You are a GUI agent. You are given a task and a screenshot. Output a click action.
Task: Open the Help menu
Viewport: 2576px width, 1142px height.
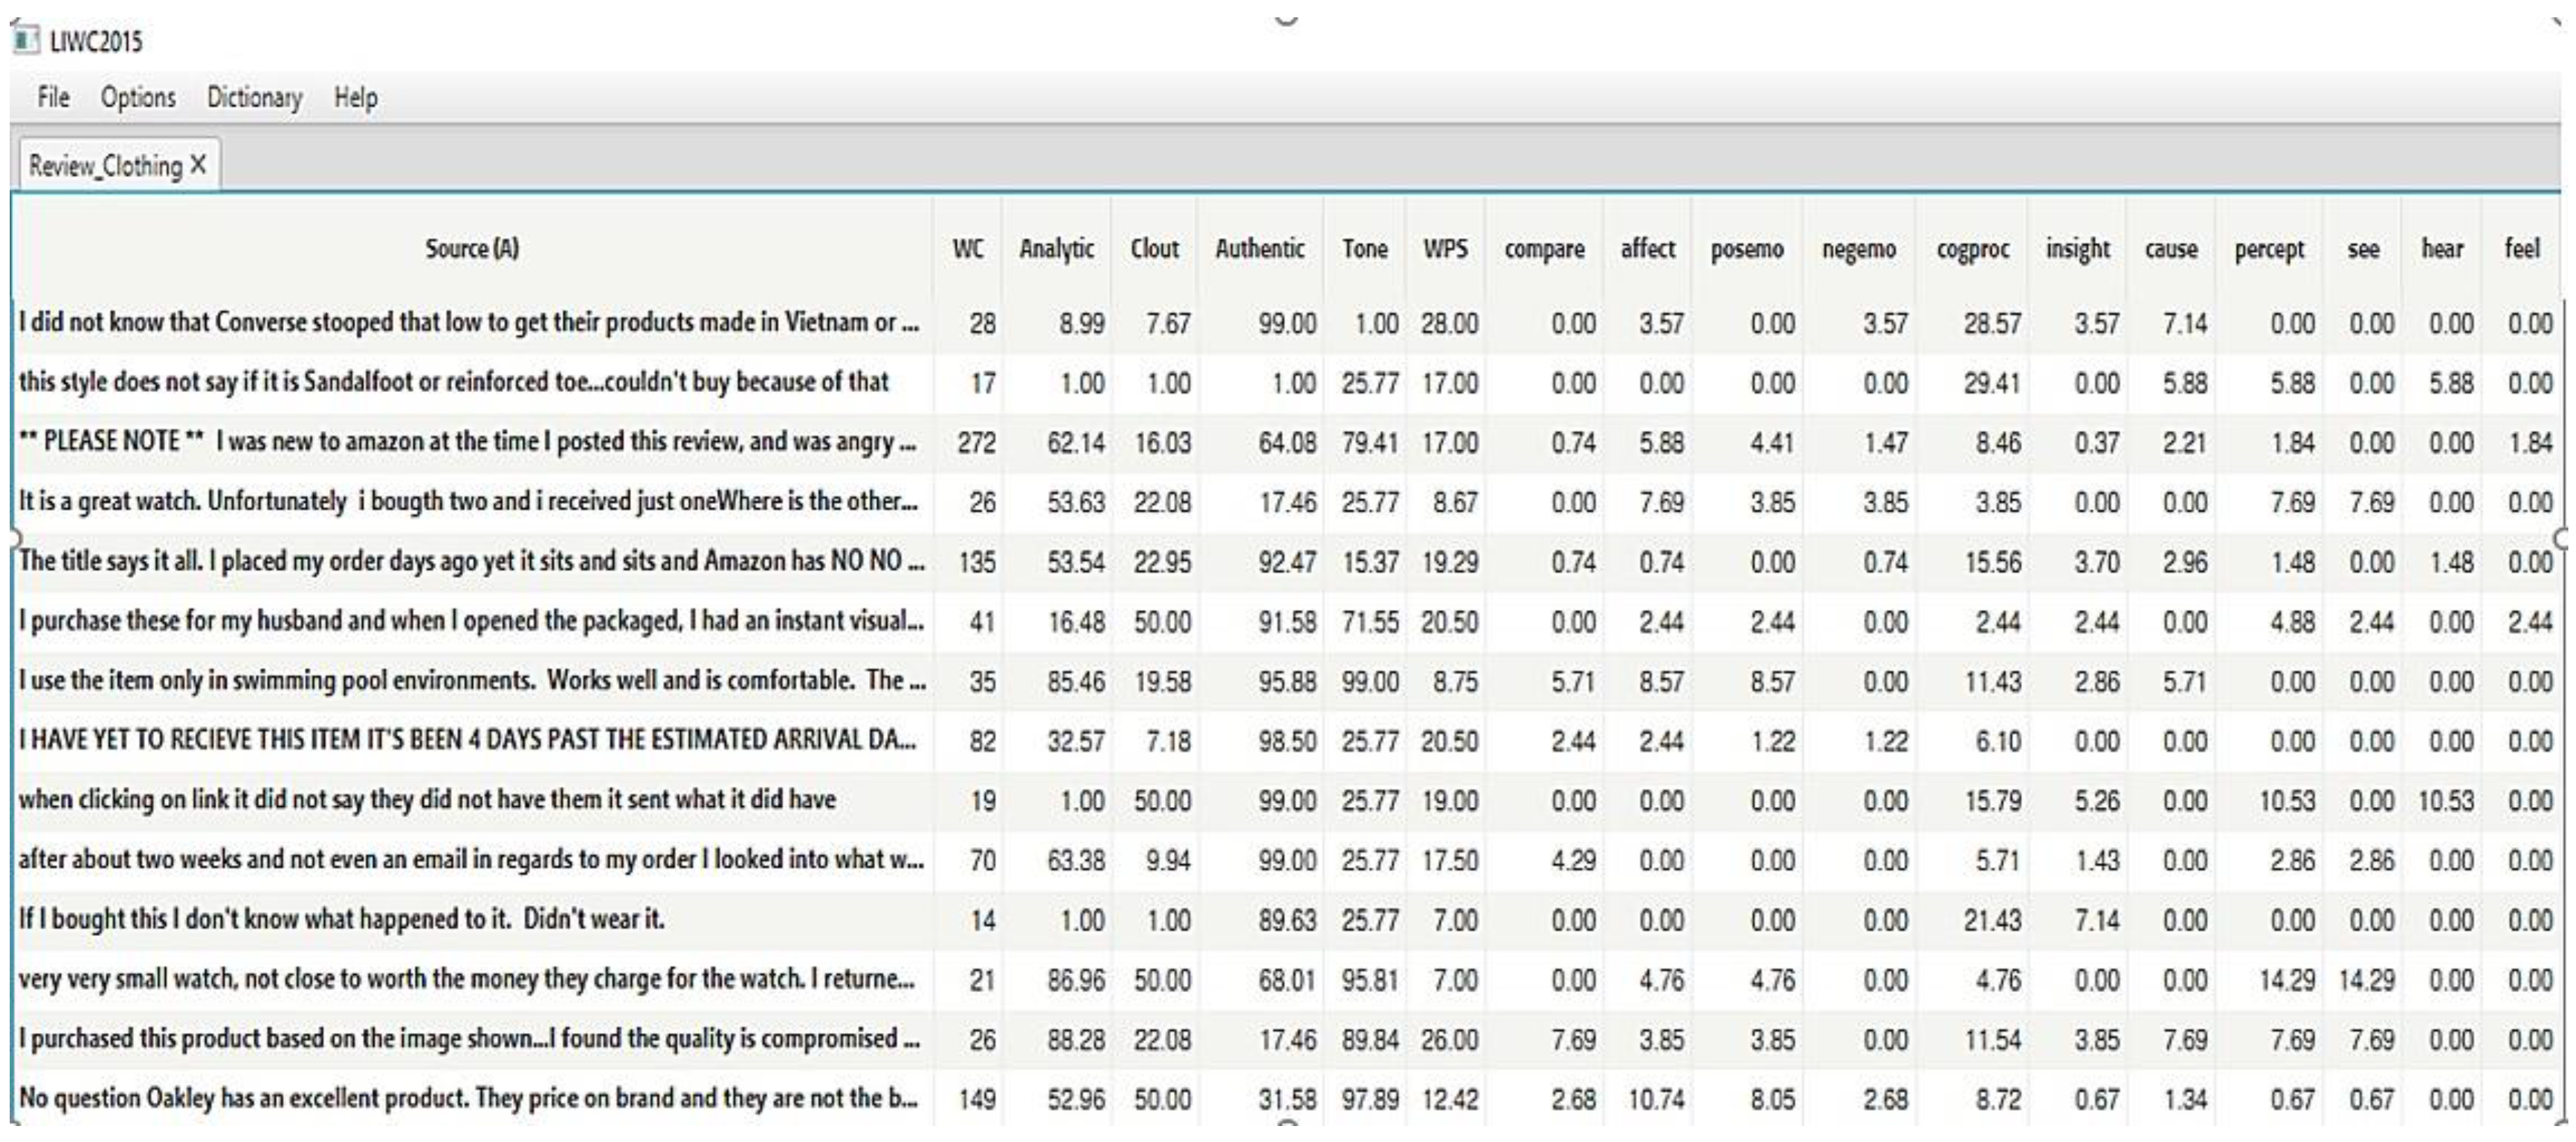point(355,98)
